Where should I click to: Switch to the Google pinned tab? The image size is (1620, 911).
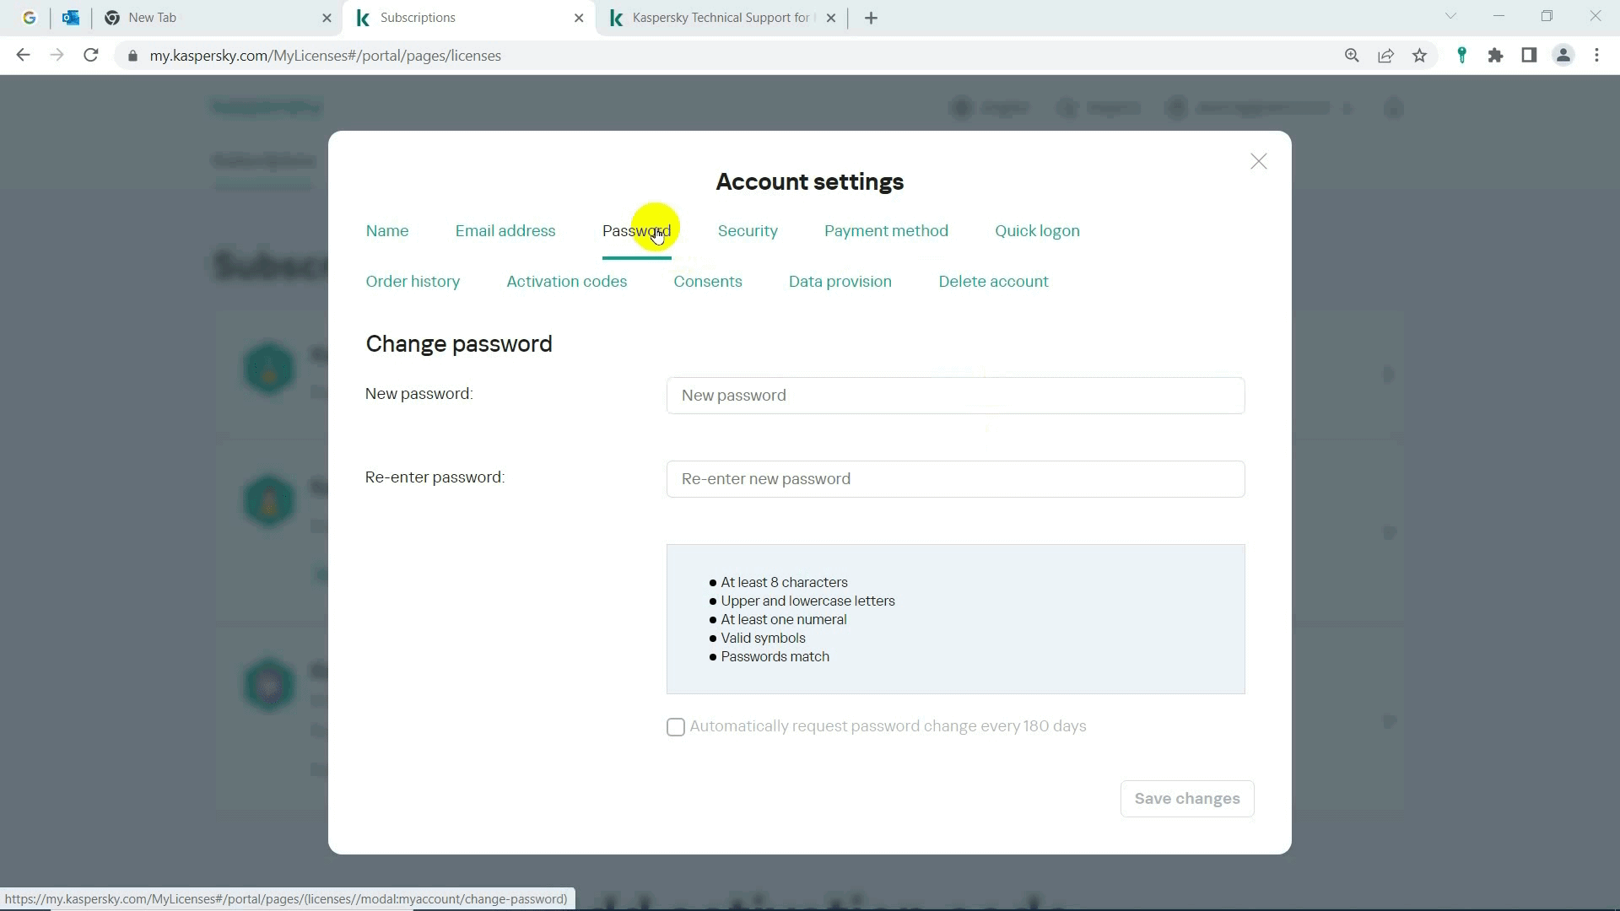click(30, 18)
